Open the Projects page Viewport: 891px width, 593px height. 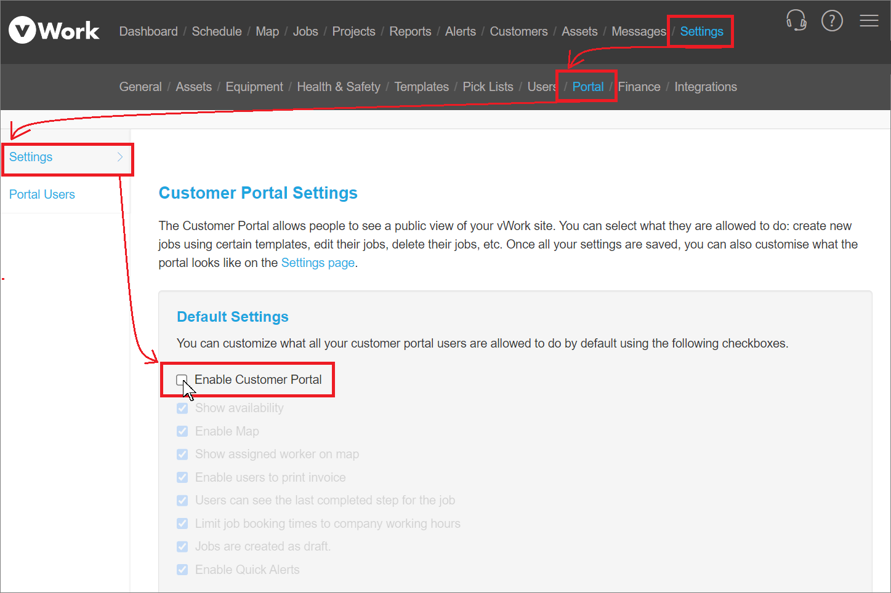[353, 31]
